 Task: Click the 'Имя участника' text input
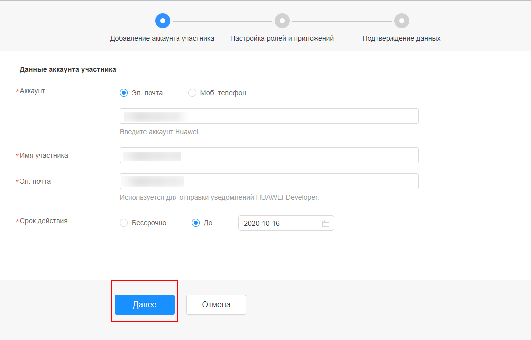(269, 155)
